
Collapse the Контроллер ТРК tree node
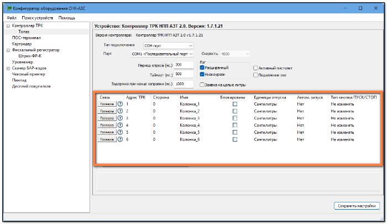8,26
